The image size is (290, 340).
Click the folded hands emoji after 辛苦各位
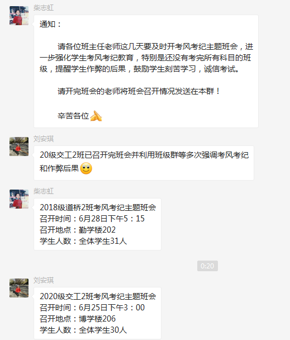[x=96, y=116]
